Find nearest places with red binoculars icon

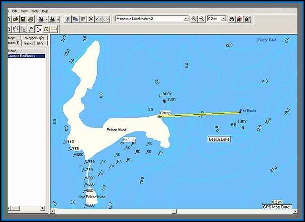(x=239, y=19)
